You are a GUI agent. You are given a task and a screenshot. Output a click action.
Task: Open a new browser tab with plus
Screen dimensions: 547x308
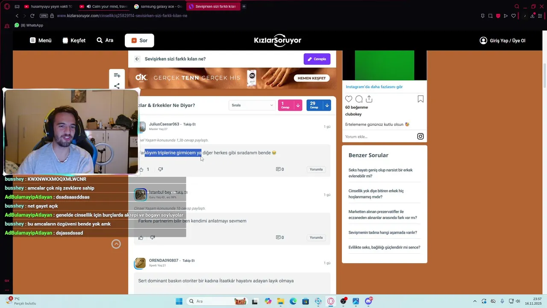pos(244,6)
